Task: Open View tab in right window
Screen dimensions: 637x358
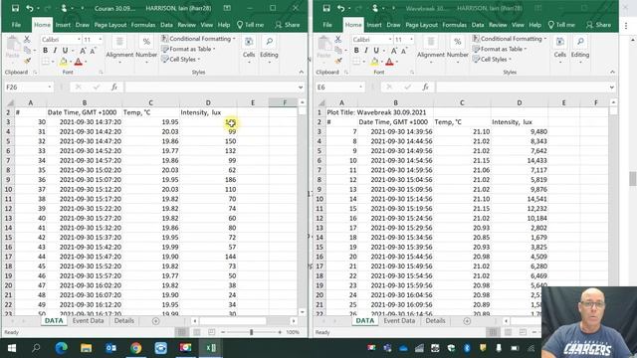Action: (518, 25)
